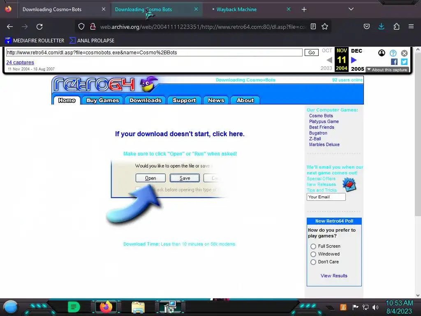This screenshot has height=316, width=421.
Task: Click 'If your download doesn't start' link
Action: coord(180,134)
